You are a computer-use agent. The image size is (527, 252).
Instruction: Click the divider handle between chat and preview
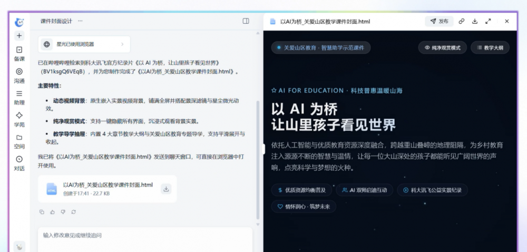263,149
